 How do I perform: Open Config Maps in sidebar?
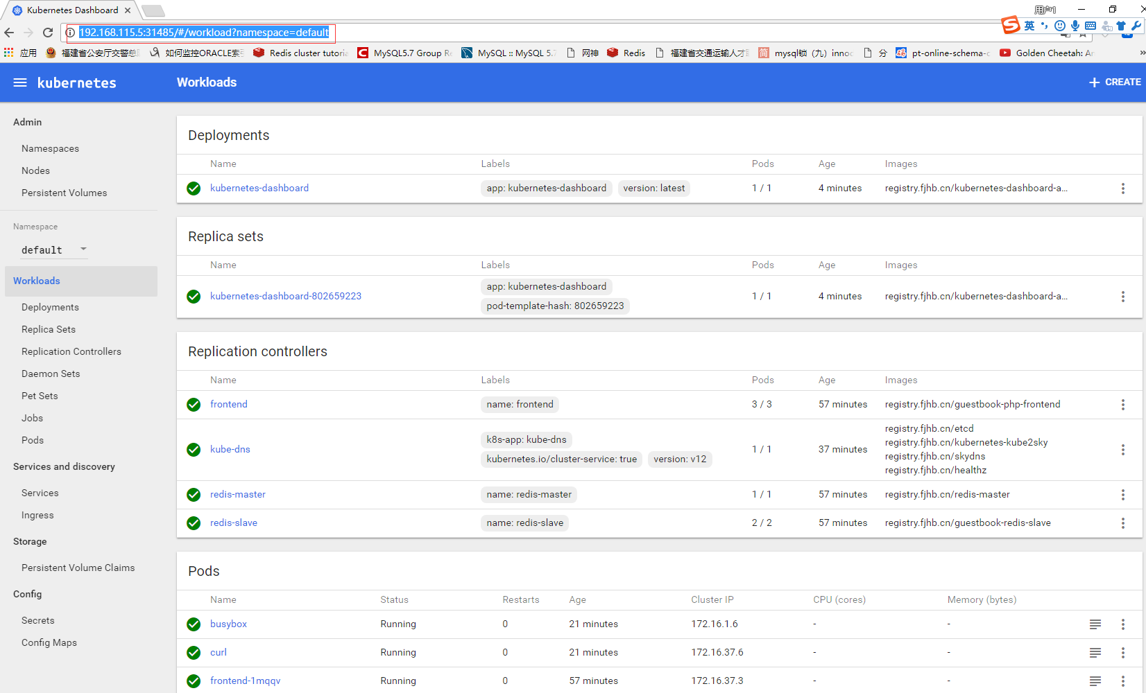49,643
